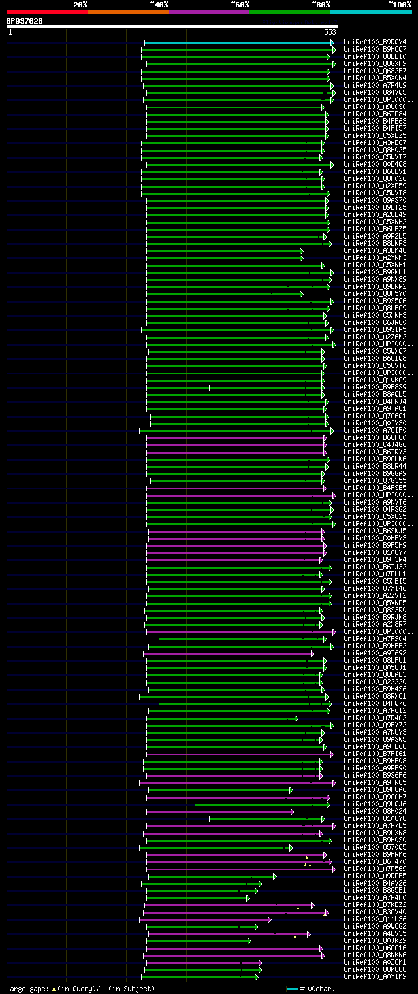This screenshot has width=418, height=994.
Task: Select hit label UniRef100_Q4PSG2
Action: pyautogui.click(x=375, y=509)
